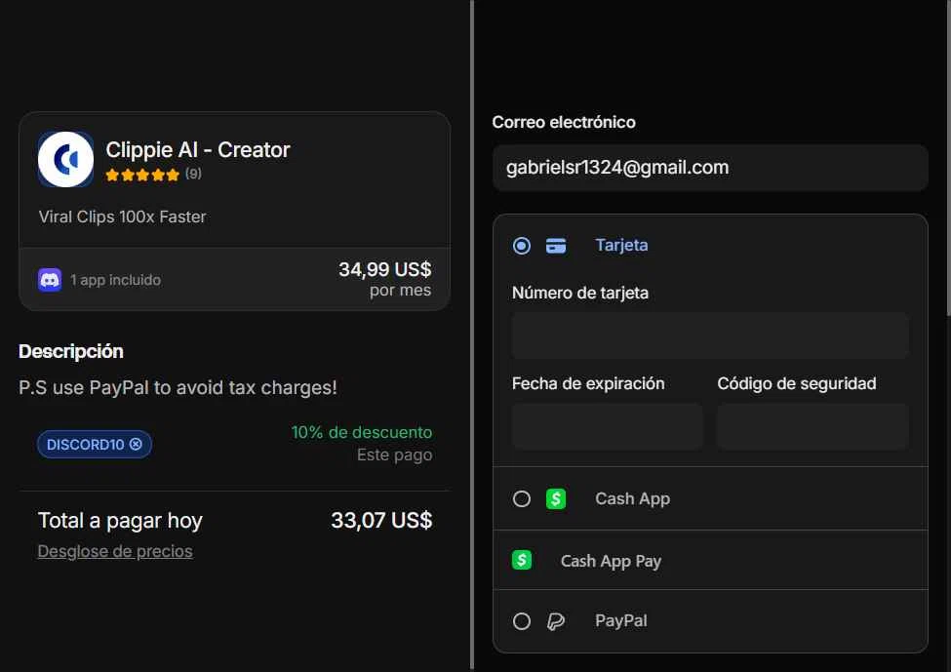
Task: Click the Cash App label text
Action: [633, 499]
